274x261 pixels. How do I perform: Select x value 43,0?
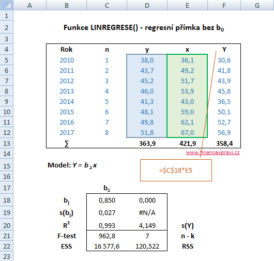click(x=187, y=101)
